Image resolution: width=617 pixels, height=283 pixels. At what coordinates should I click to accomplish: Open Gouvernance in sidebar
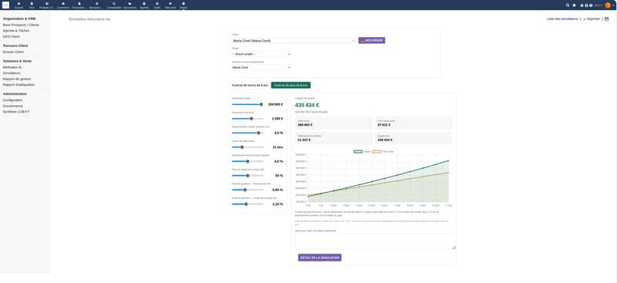tap(12, 106)
